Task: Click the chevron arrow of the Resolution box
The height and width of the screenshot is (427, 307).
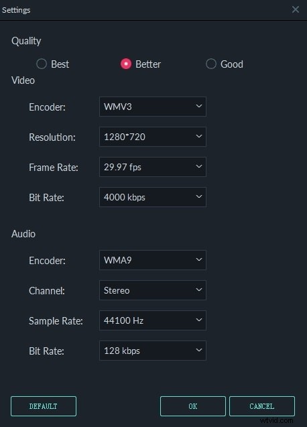Action: pos(199,136)
